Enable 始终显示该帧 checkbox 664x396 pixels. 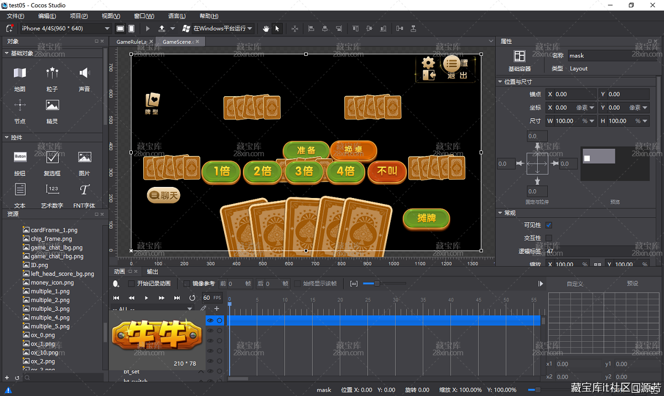click(x=298, y=284)
